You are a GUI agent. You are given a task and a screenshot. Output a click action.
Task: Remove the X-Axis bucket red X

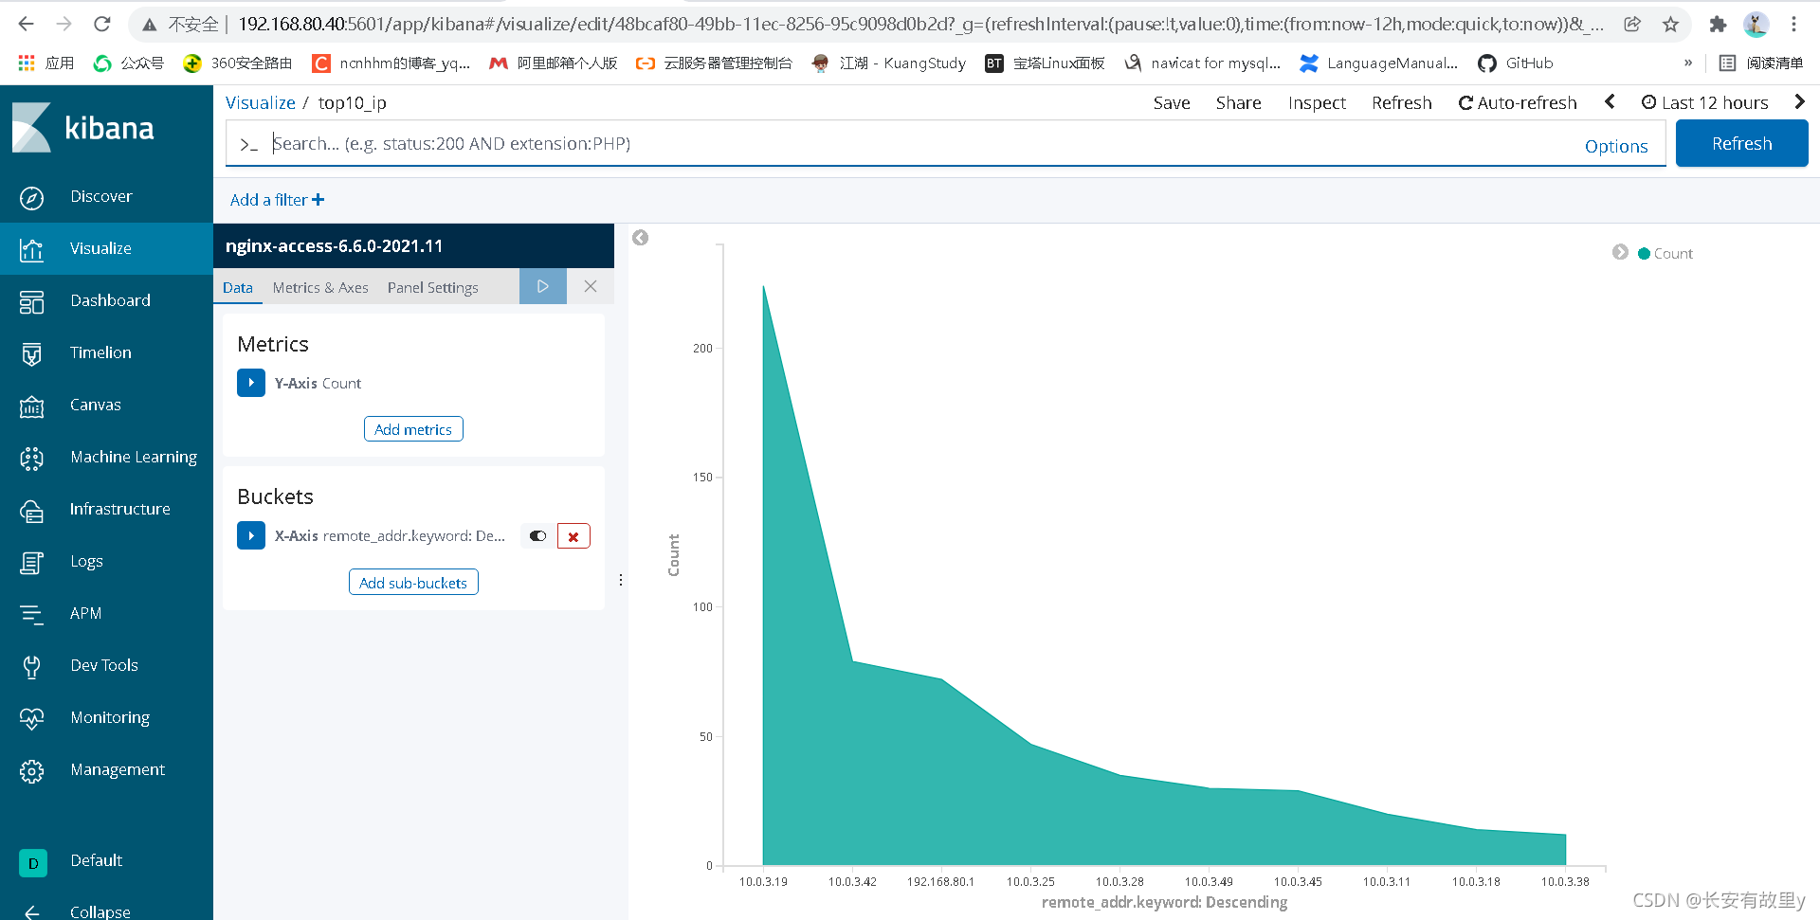point(573,536)
